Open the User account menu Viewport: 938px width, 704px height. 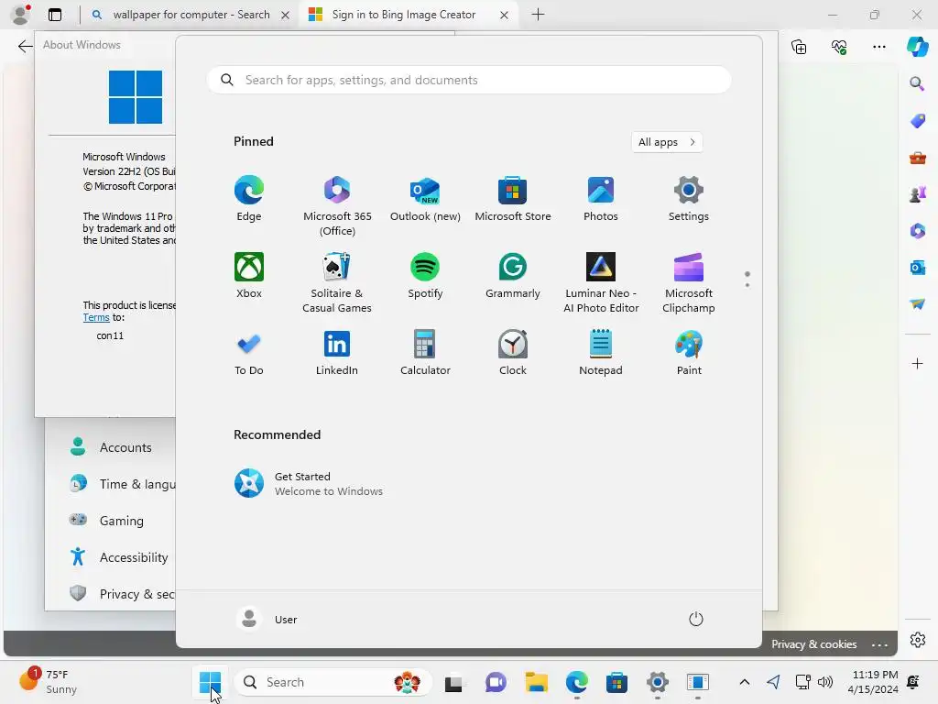(267, 619)
